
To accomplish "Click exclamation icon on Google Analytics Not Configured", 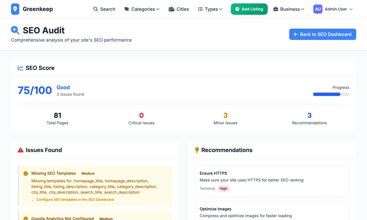I will (x=26, y=218).
